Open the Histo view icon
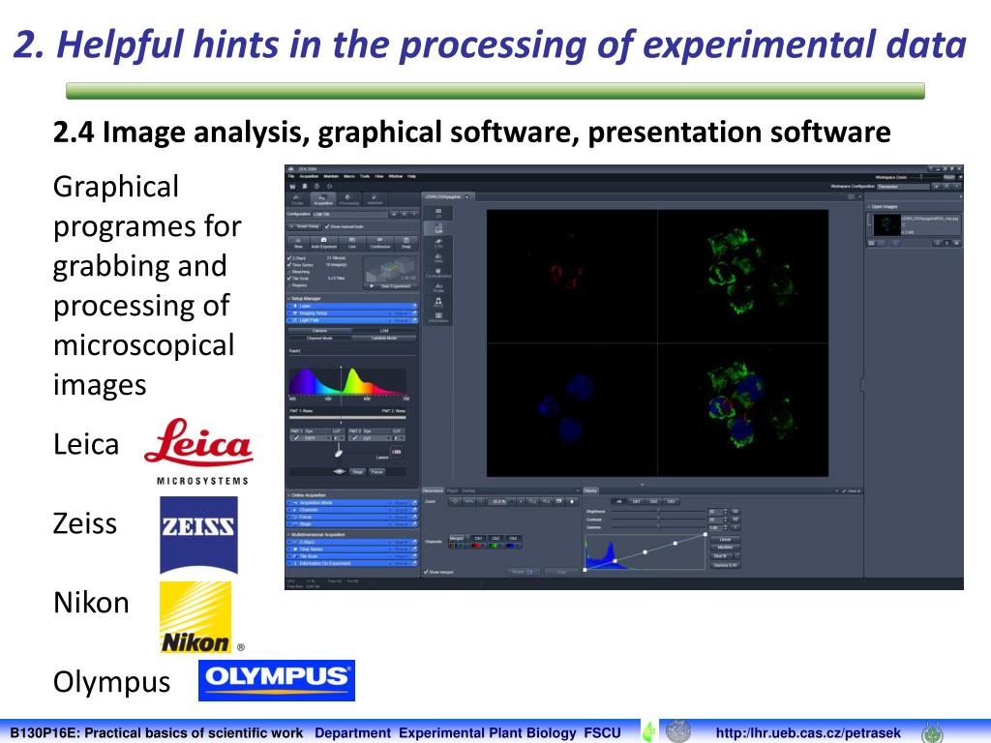The image size is (991, 743). point(438,257)
